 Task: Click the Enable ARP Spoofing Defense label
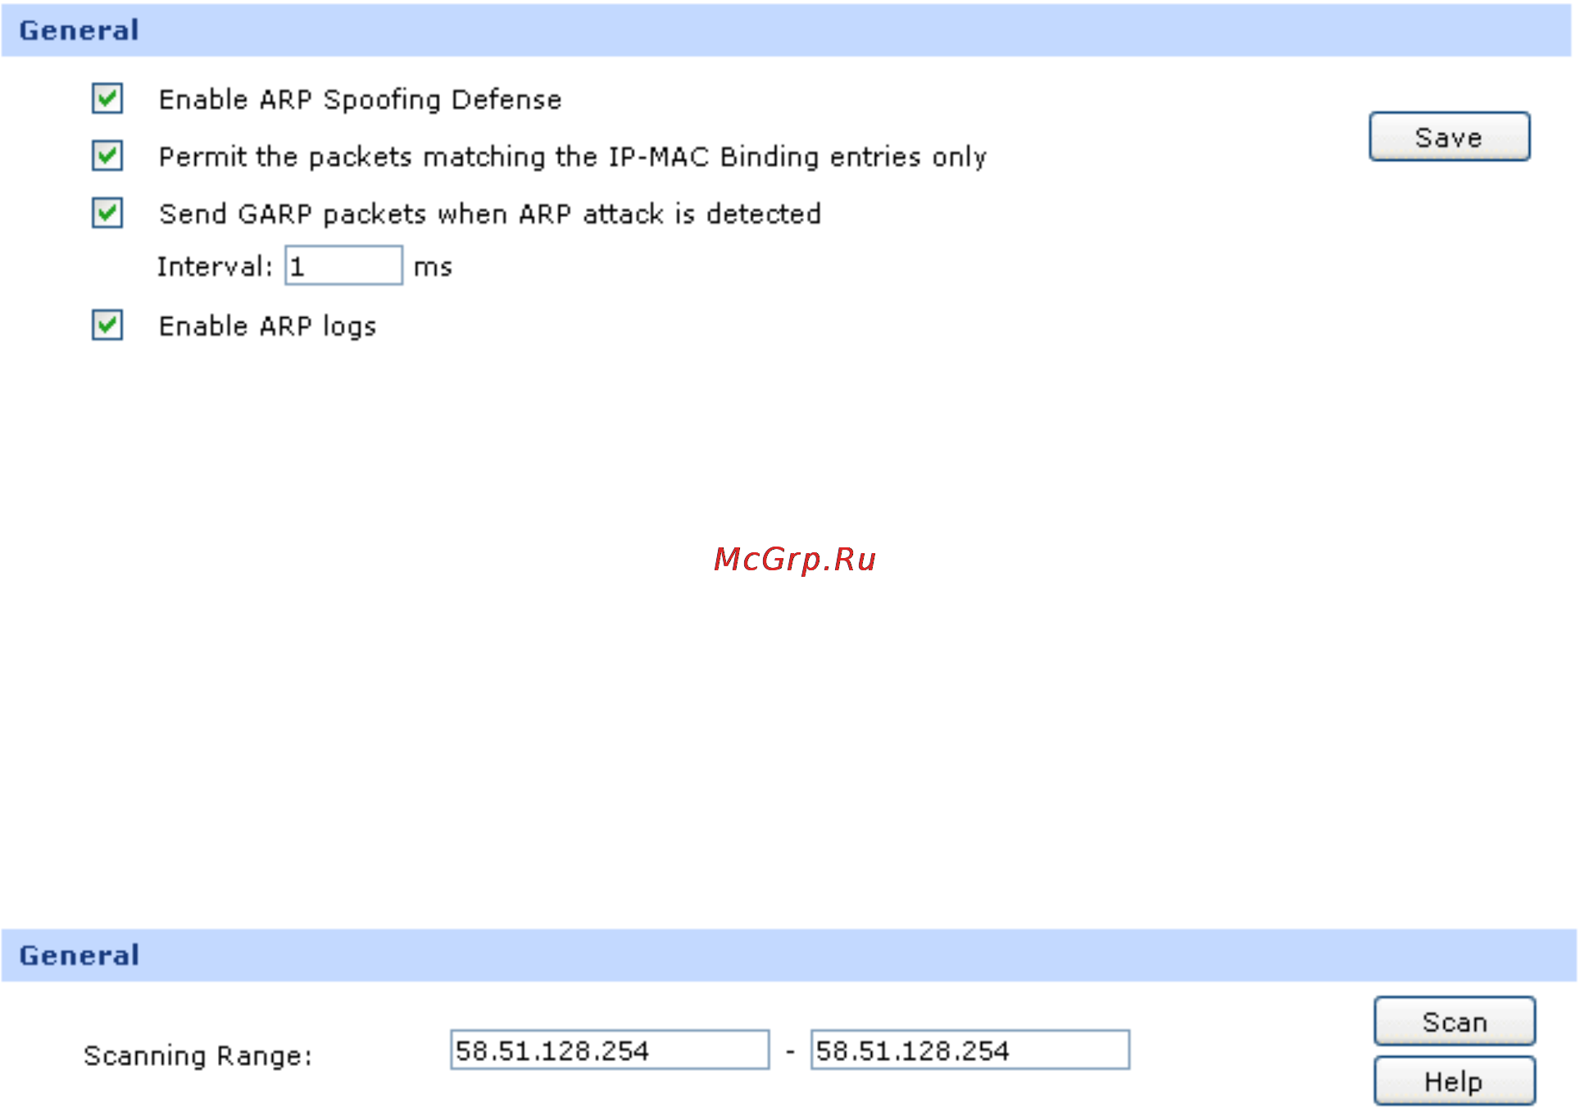coord(361,100)
